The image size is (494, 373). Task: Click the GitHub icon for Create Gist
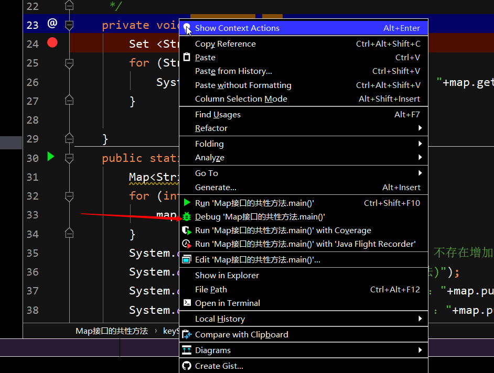[187, 366]
